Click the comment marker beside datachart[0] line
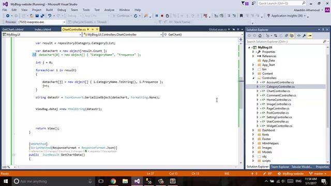 click(x=34, y=55)
